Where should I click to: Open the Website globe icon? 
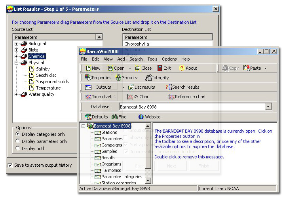(141, 117)
